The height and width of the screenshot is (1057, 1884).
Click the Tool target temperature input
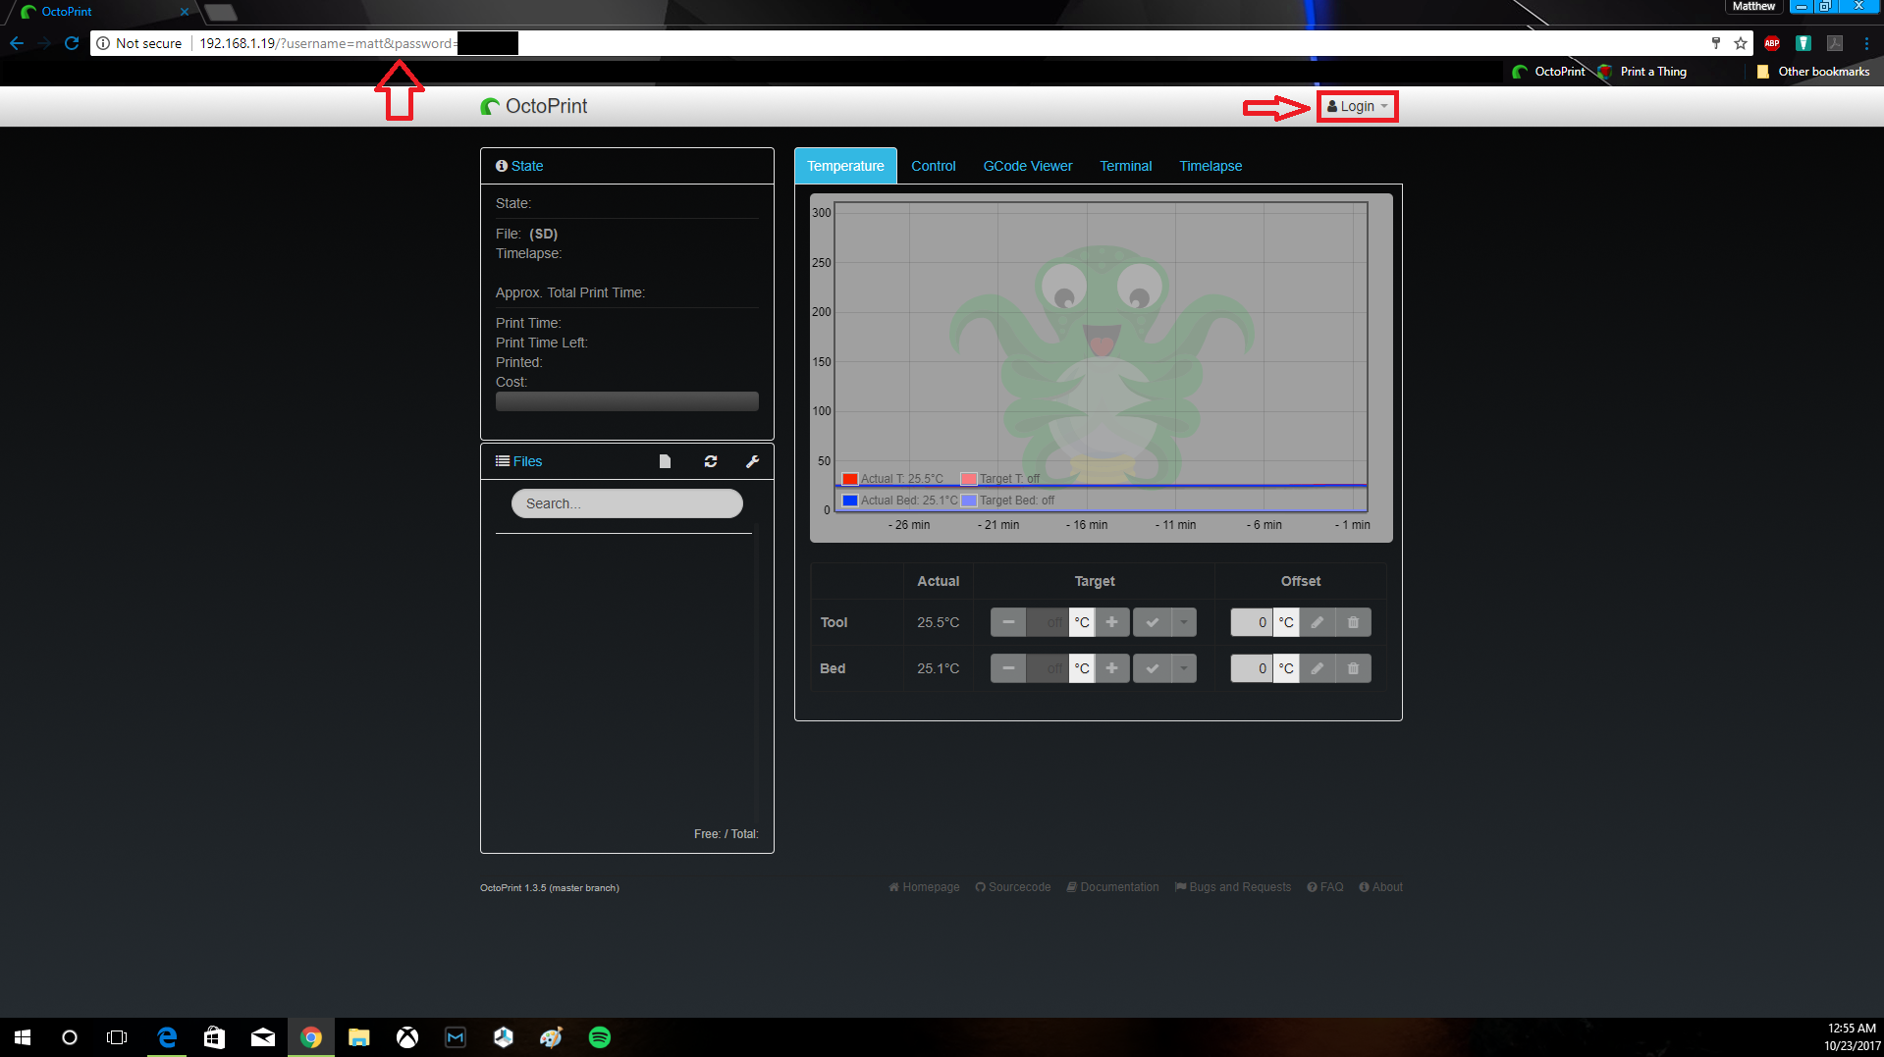point(1048,622)
